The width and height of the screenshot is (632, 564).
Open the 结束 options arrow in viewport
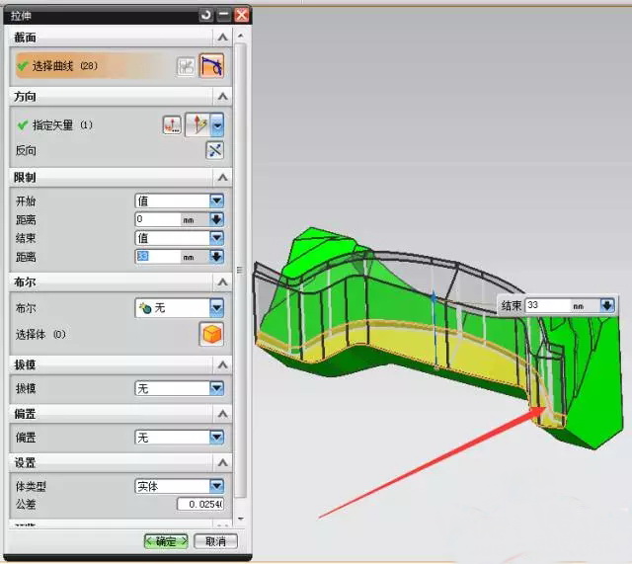(x=607, y=306)
